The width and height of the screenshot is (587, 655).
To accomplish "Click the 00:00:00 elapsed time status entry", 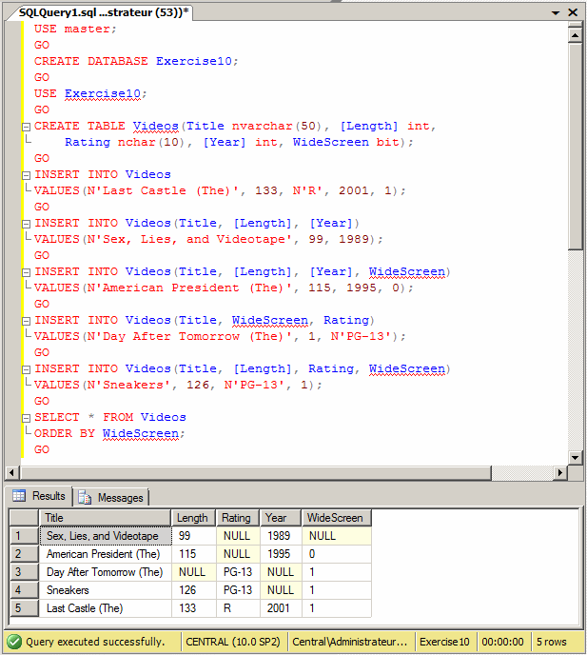I will click(502, 642).
